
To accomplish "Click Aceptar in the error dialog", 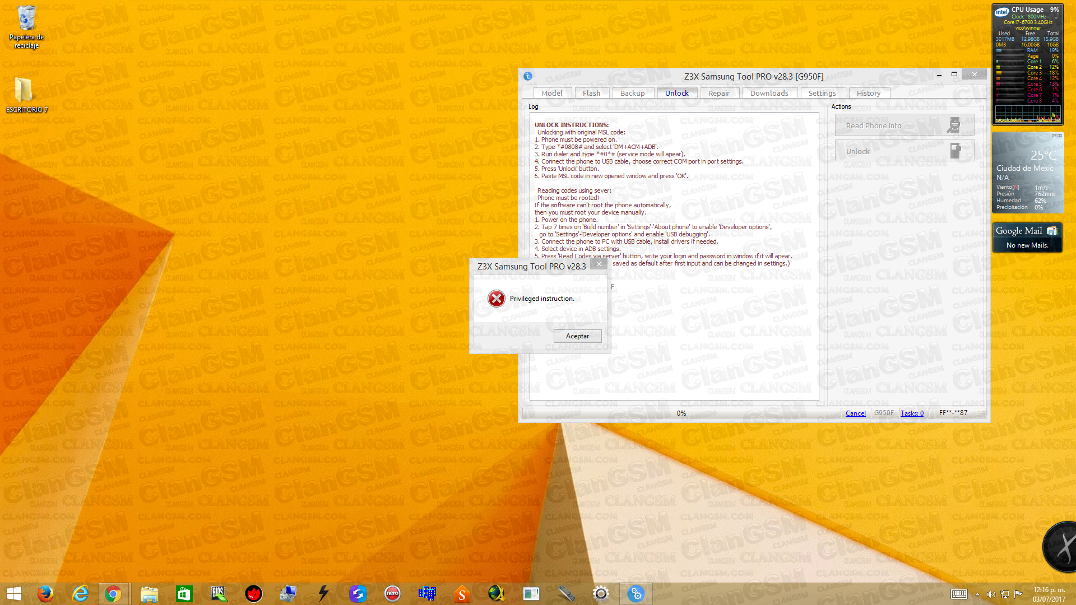I will 577,336.
